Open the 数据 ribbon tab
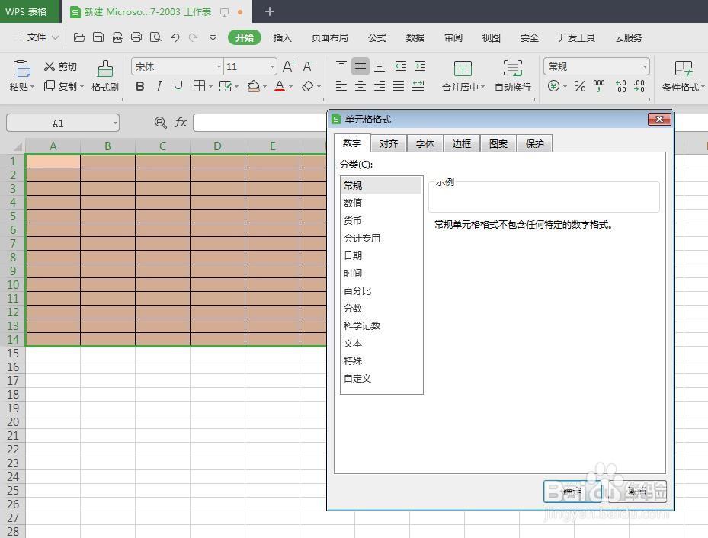Image resolution: width=708 pixels, height=538 pixels. point(415,37)
